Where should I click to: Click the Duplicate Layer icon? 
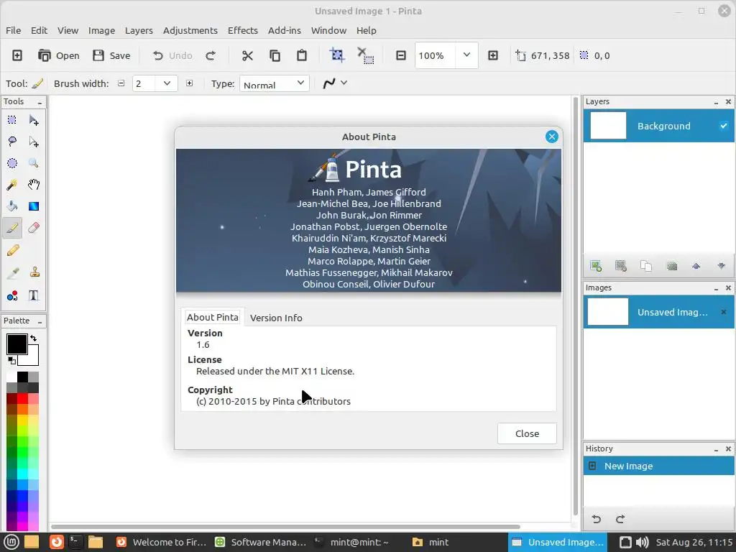(x=646, y=266)
